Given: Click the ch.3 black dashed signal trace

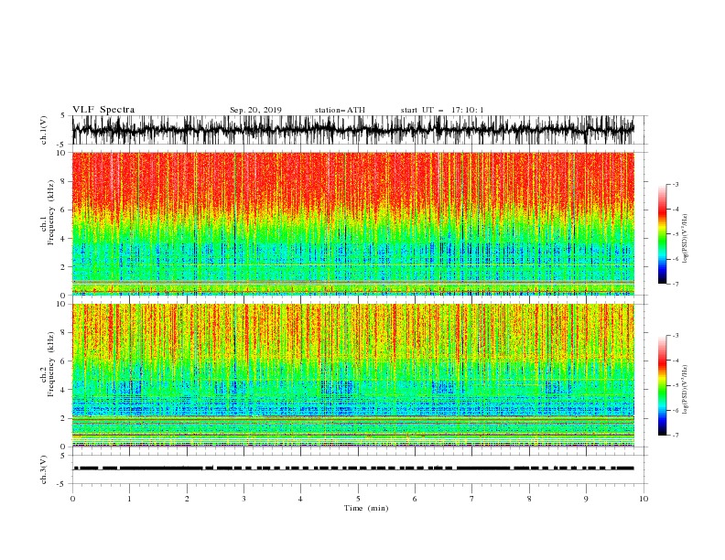Looking at the screenshot, I should 353,468.
